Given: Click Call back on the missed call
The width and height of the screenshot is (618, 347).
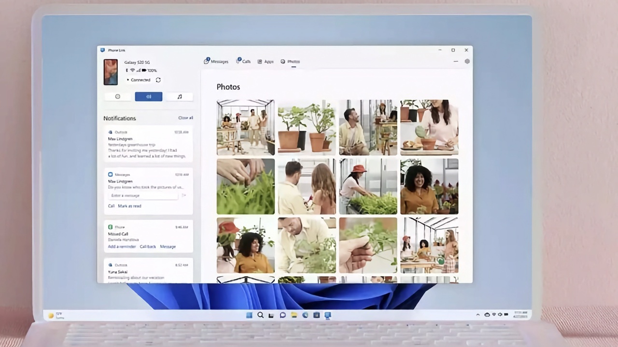Looking at the screenshot, I should click(148, 247).
